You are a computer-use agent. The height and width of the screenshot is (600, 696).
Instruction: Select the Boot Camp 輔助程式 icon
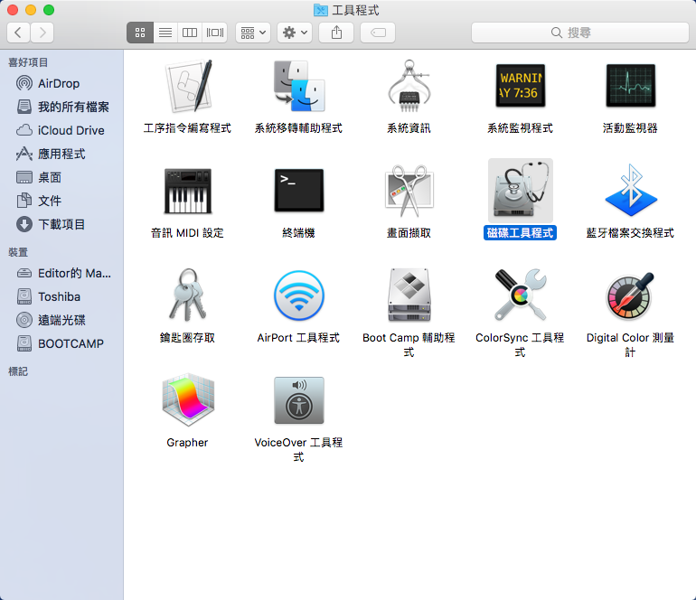[409, 295]
